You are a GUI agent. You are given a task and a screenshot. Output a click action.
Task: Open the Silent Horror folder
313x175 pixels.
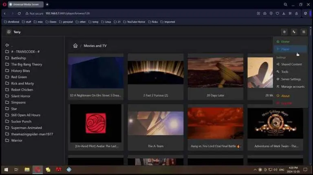(20, 96)
